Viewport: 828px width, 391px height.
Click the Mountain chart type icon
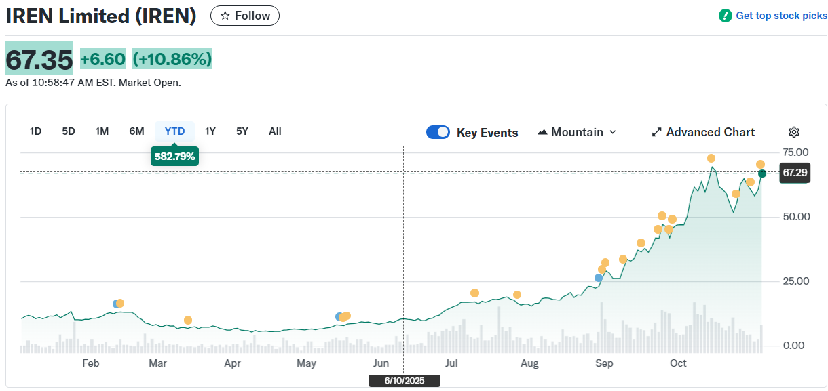click(x=542, y=132)
